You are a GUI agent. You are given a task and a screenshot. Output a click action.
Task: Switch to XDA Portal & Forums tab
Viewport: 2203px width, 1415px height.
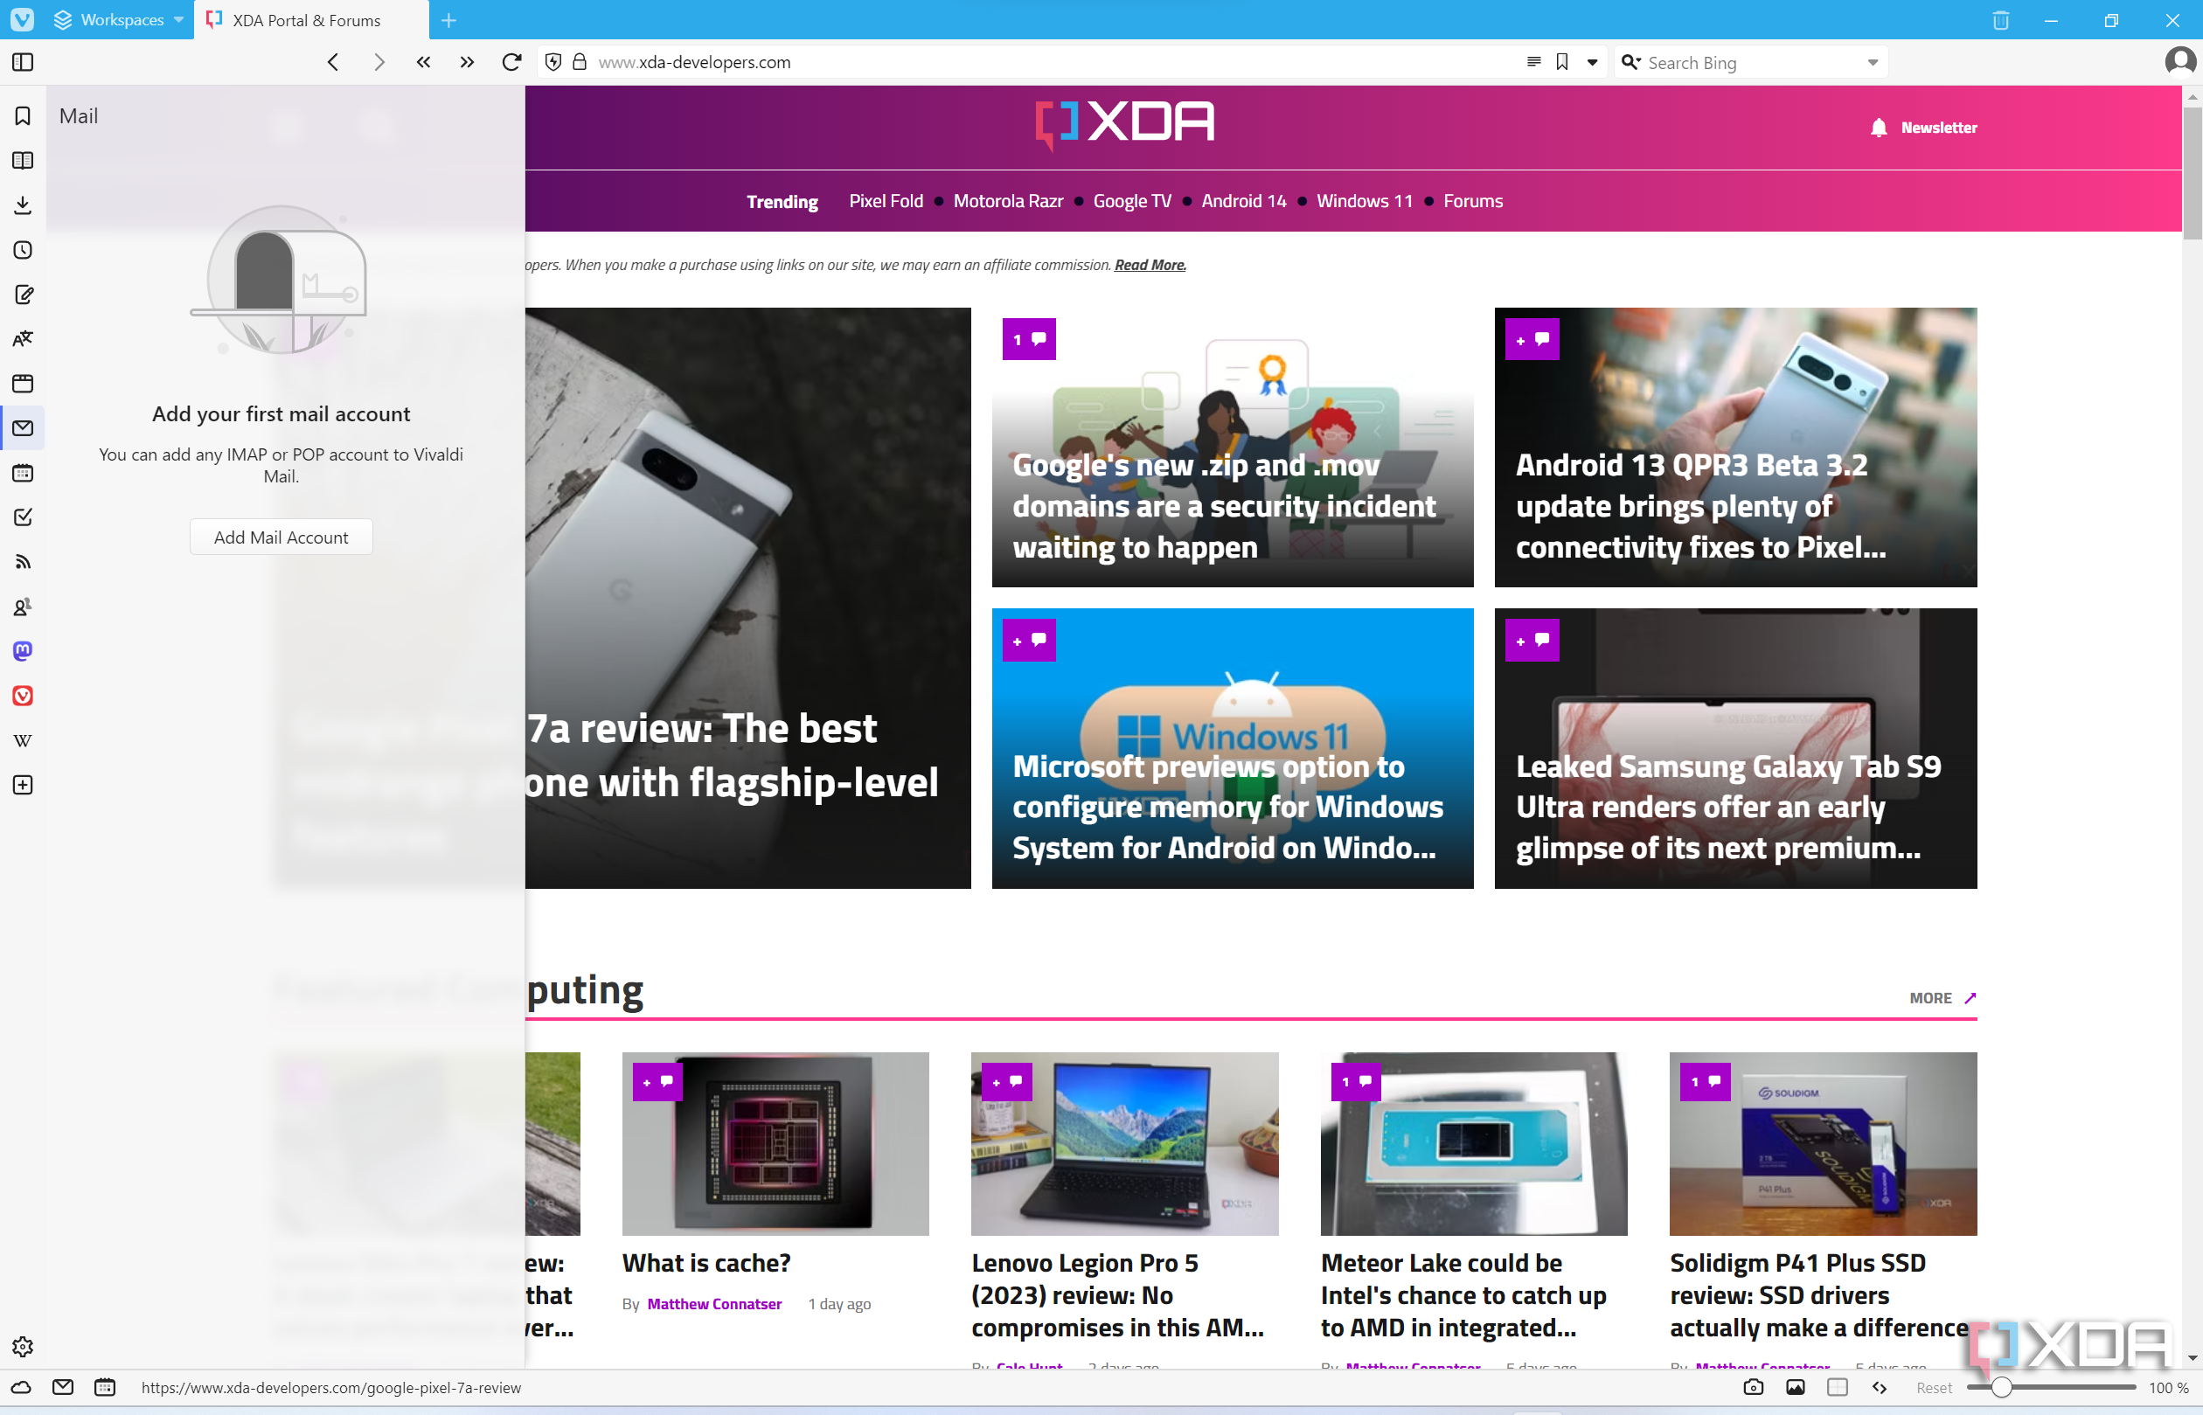click(306, 20)
